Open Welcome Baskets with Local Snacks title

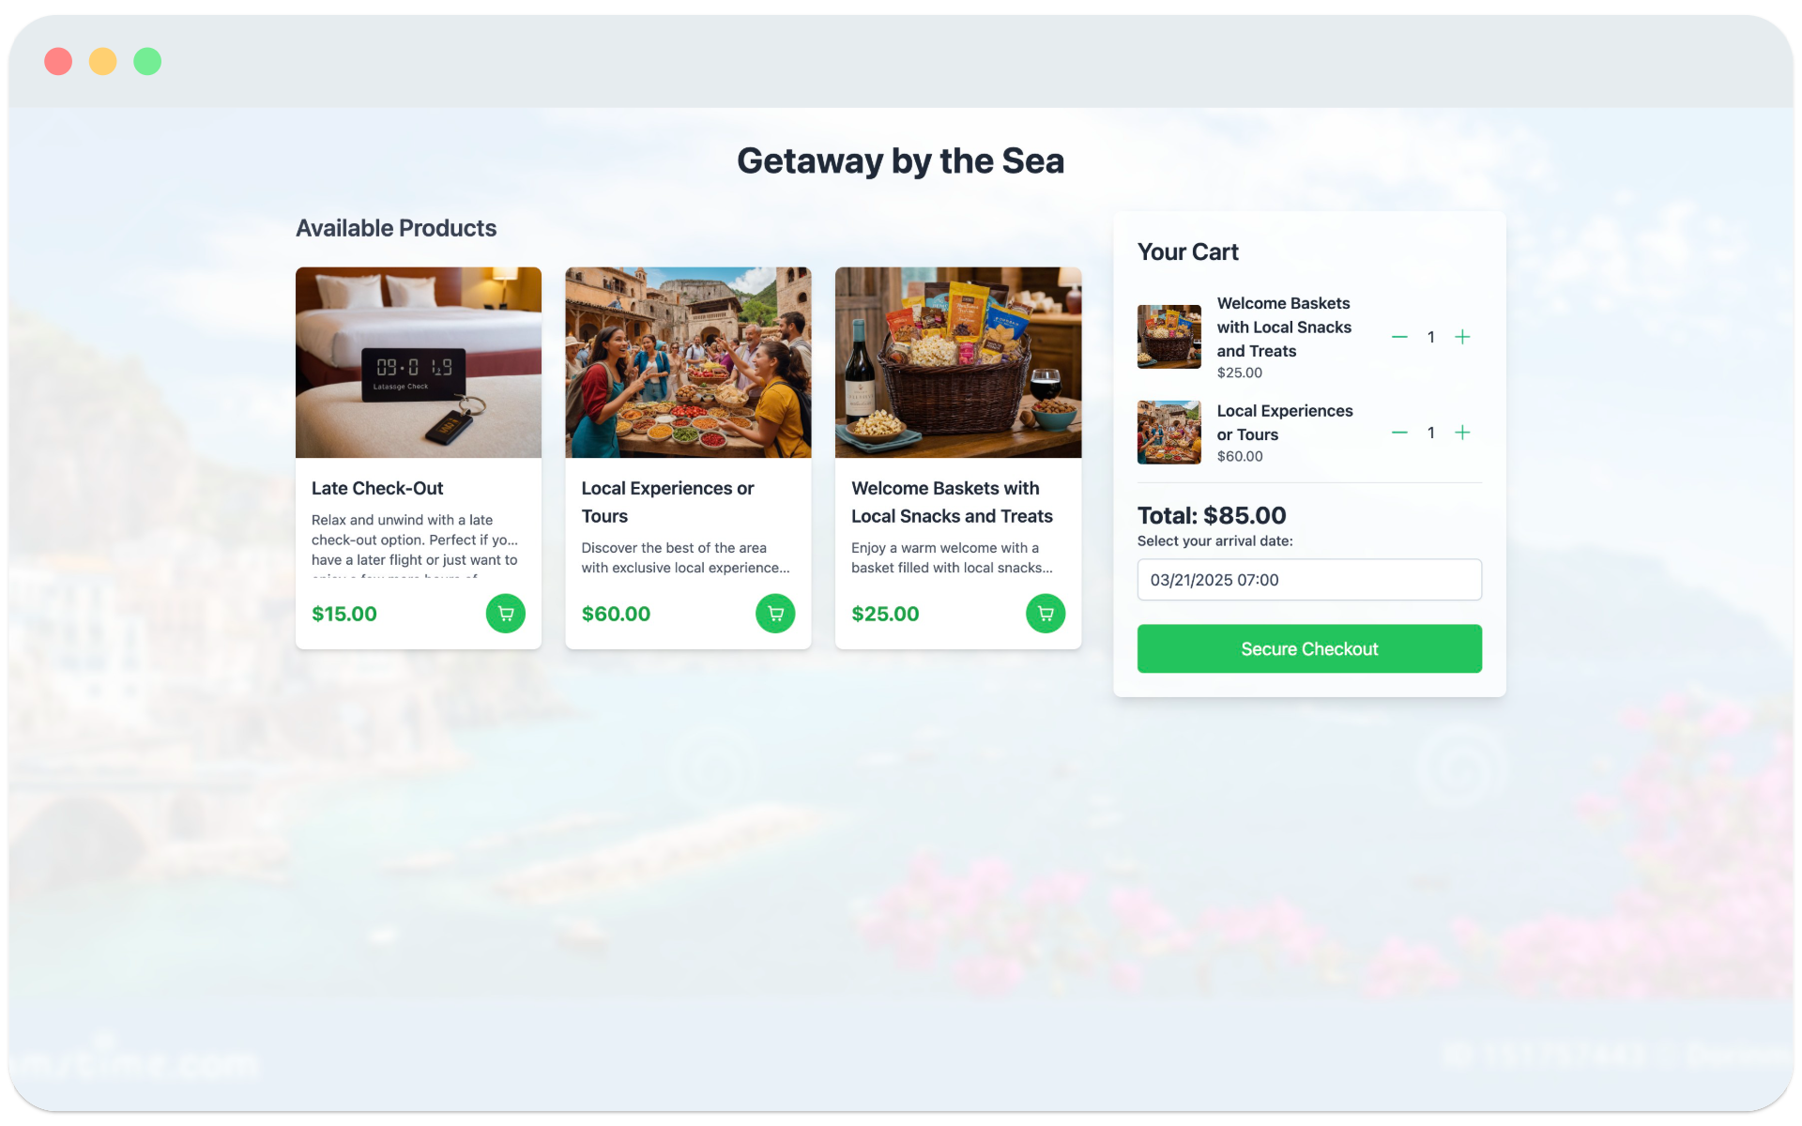click(952, 502)
